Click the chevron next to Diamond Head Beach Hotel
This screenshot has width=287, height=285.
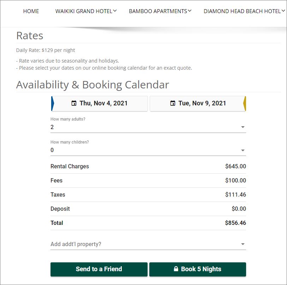(283, 11)
